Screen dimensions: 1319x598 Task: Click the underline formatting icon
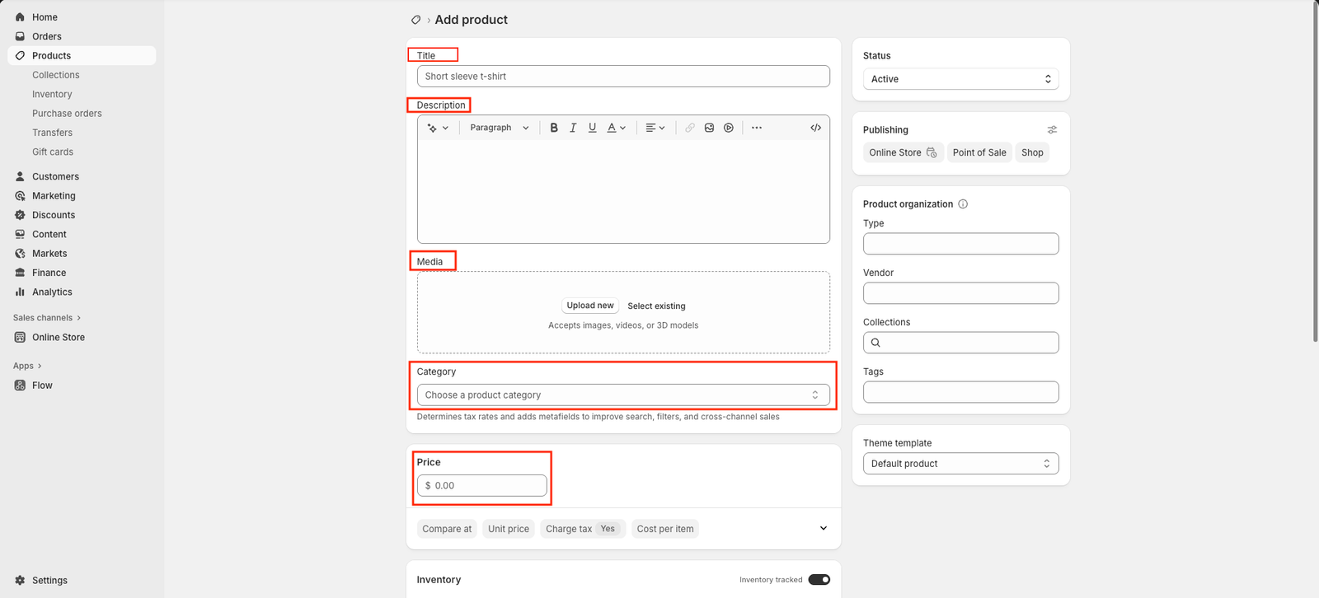592,128
